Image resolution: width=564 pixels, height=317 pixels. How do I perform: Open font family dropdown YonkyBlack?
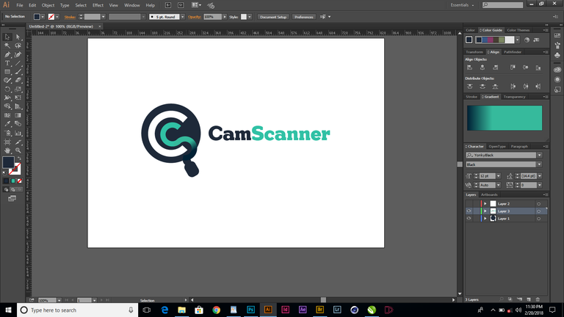(x=540, y=156)
